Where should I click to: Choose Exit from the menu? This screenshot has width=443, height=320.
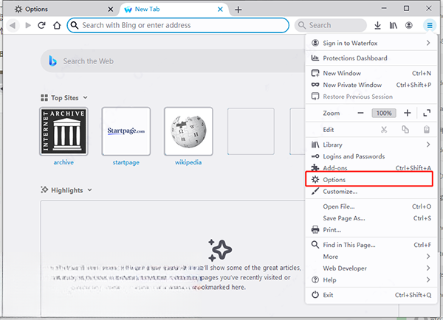point(371,295)
